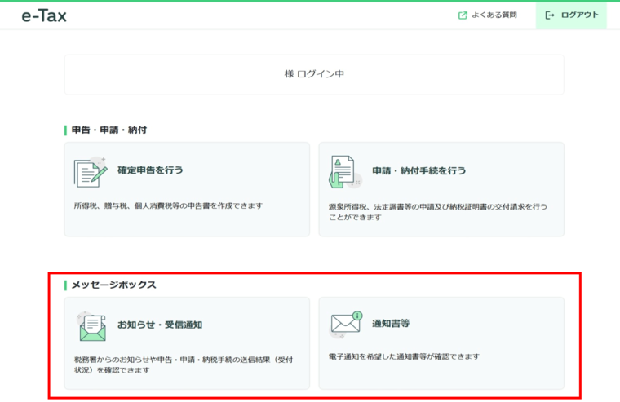The image size is (620, 402).
Task: Open the よくある質問 link
Action: [x=494, y=15]
